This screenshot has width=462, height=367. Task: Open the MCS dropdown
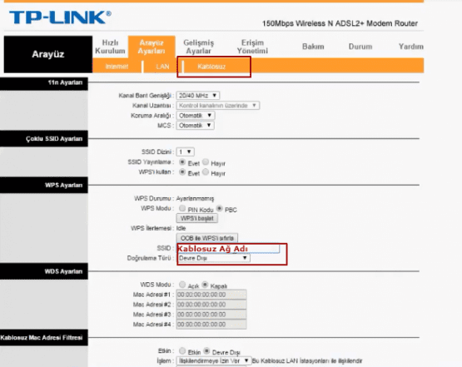195,126
